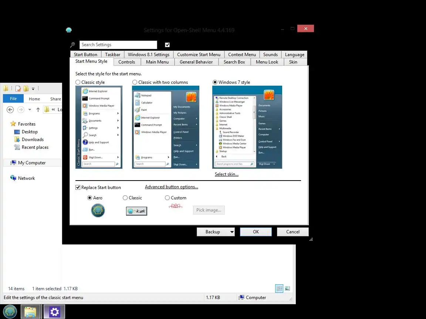The image size is (426, 319).
Task: Click the Open-Shell shell logo in title bar
Action: coord(69,30)
